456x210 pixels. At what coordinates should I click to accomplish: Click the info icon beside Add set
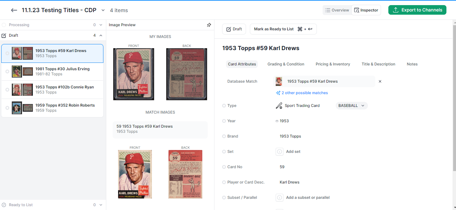pos(280,152)
